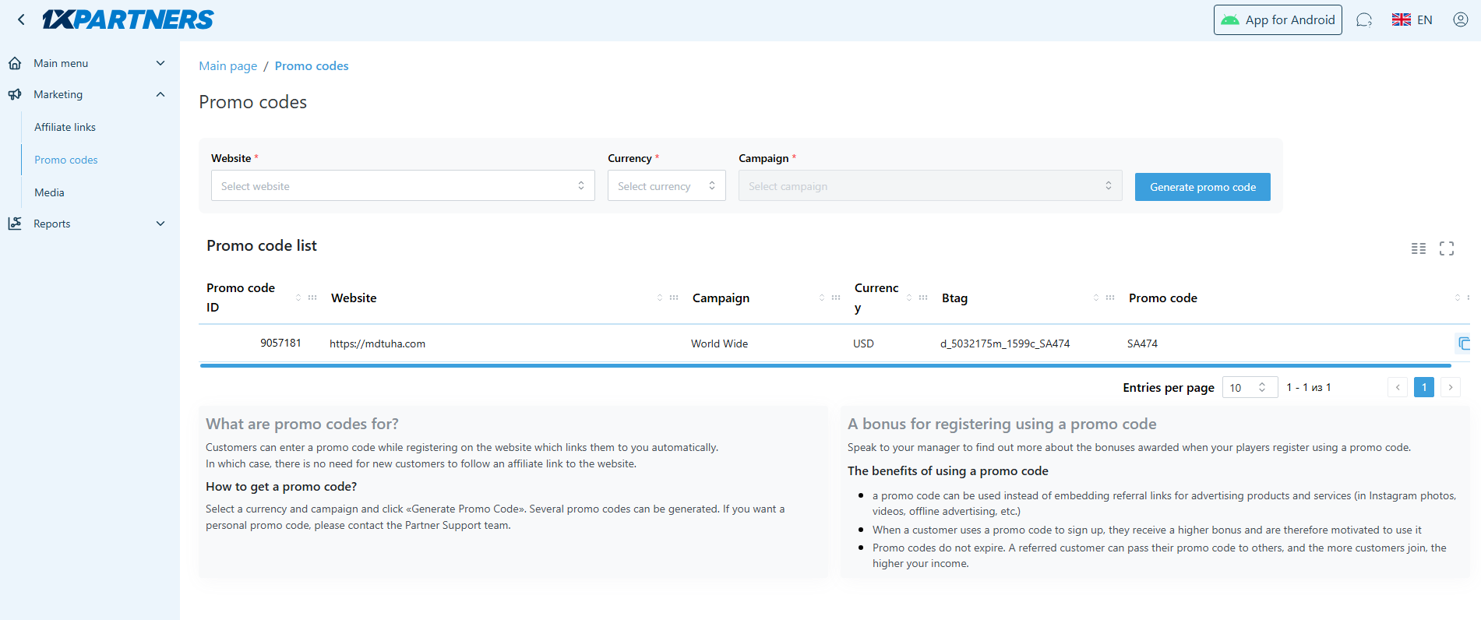Go to next page arrow
The height and width of the screenshot is (620, 1481).
tap(1451, 387)
